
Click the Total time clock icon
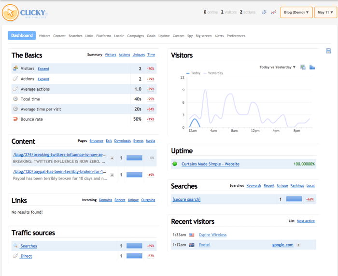pyautogui.click(x=15, y=99)
